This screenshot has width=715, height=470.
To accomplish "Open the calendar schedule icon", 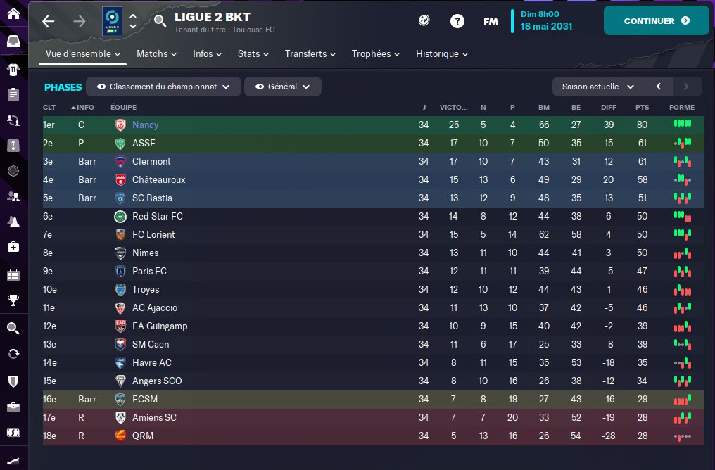I will point(13,274).
